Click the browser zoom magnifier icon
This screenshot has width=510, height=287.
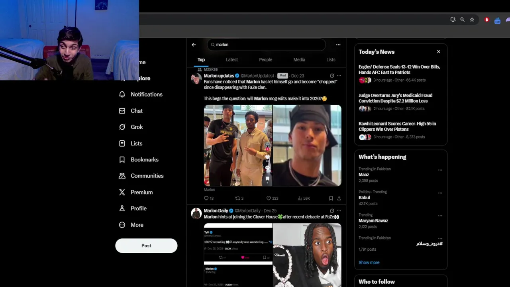coord(463,20)
